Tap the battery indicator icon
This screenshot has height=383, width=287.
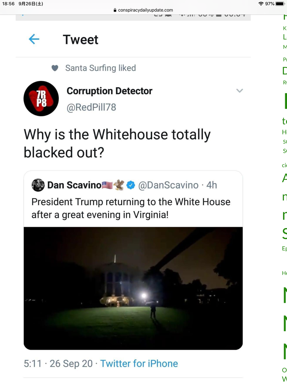(280, 4)
